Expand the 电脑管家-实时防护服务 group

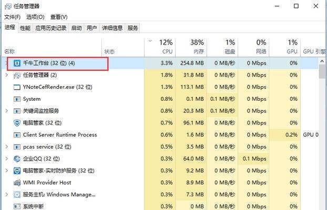pyautogui.click(x=7, y=171)
